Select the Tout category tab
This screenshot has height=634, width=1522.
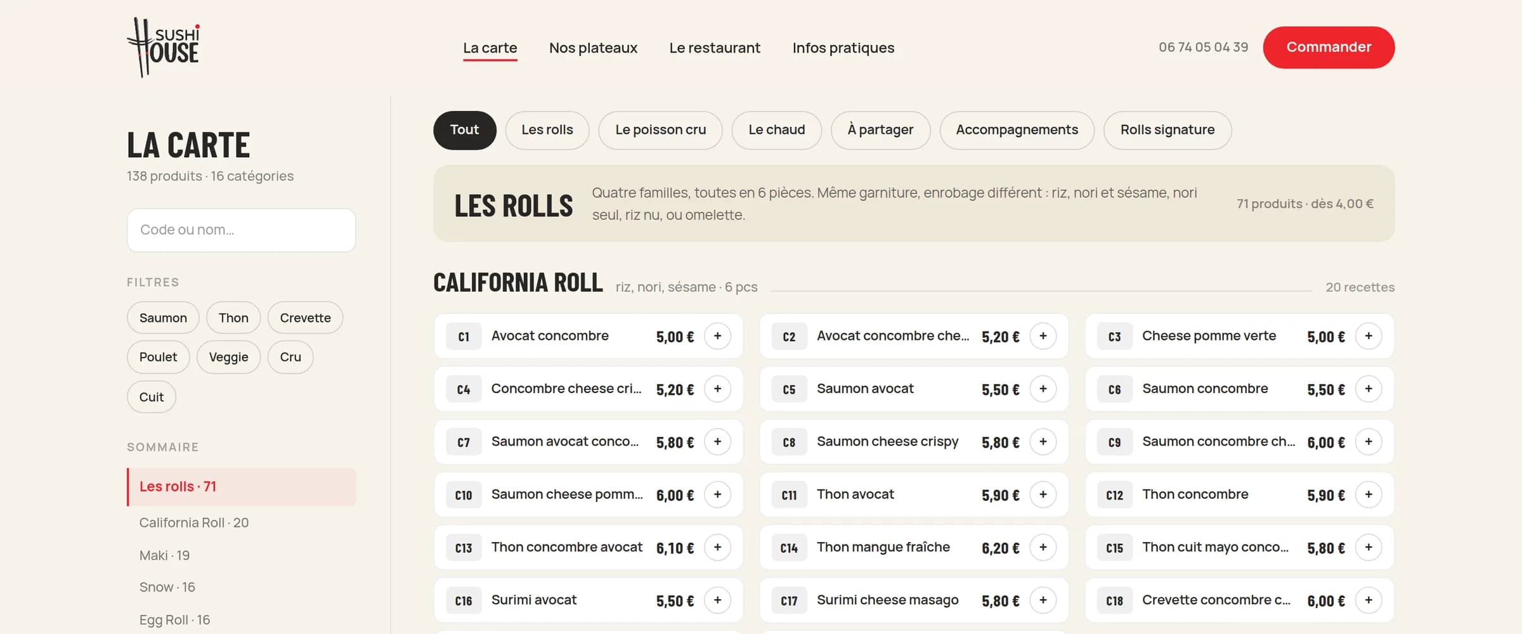[x=465, y=130]
